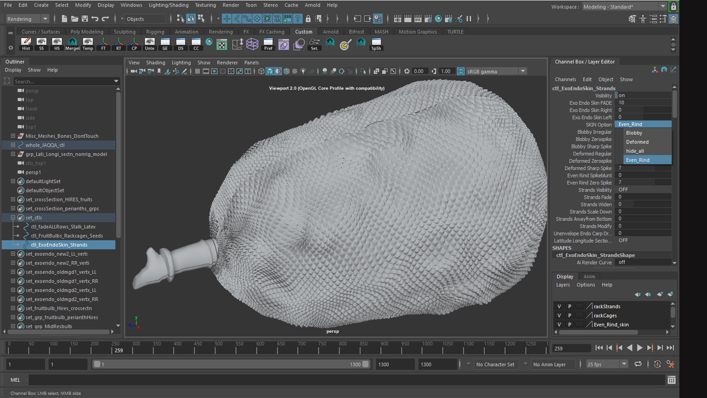Click the GE graph editor shelf icon
Viewport: 707px width, 398px height.
[x=165, y=44]
